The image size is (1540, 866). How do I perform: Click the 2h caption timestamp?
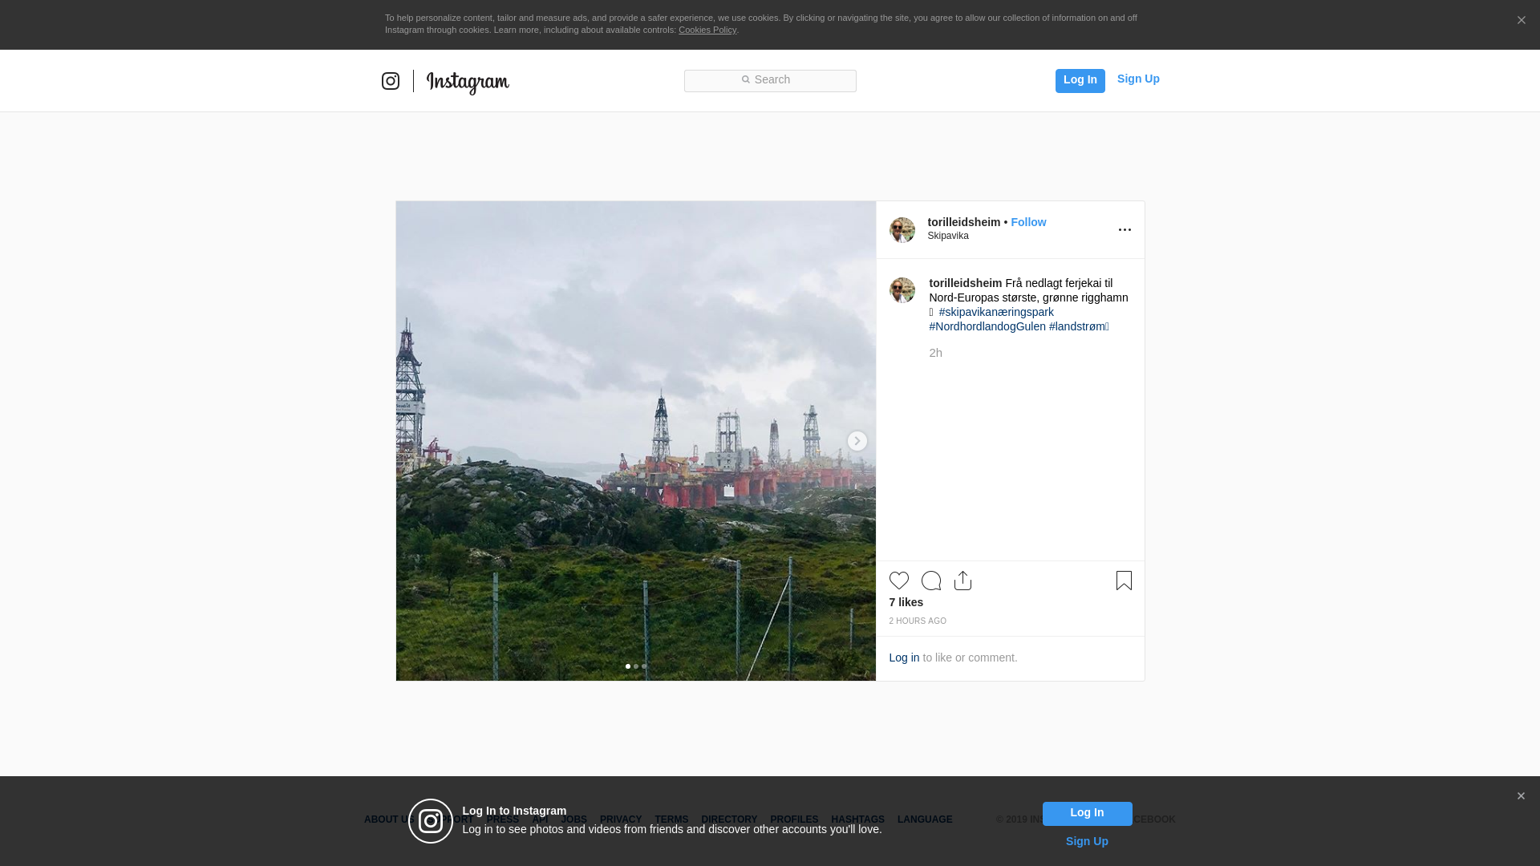coord(936,353)
